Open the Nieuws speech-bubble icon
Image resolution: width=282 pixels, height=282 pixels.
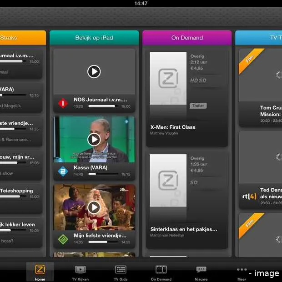(201, 270)
